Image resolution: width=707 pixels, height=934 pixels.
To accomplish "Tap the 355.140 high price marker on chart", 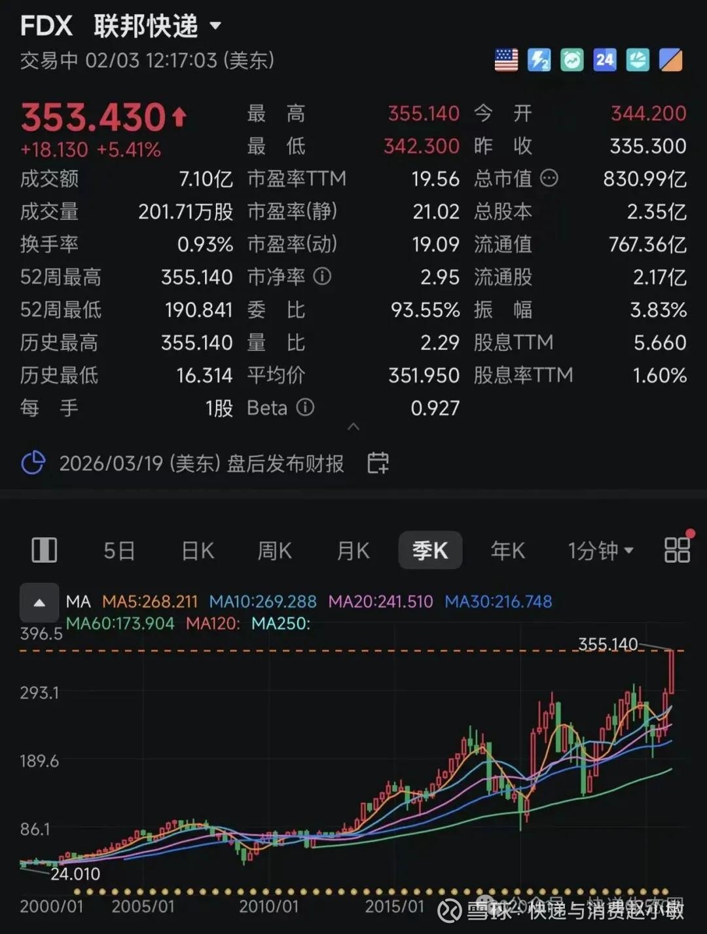I will (607, 644).
